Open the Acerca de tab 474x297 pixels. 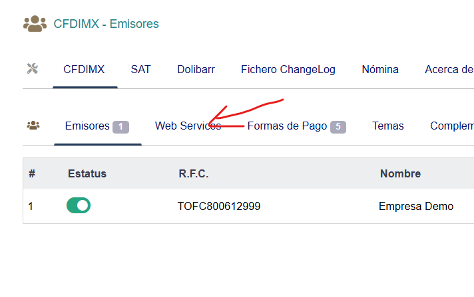[x=449, y=69]
